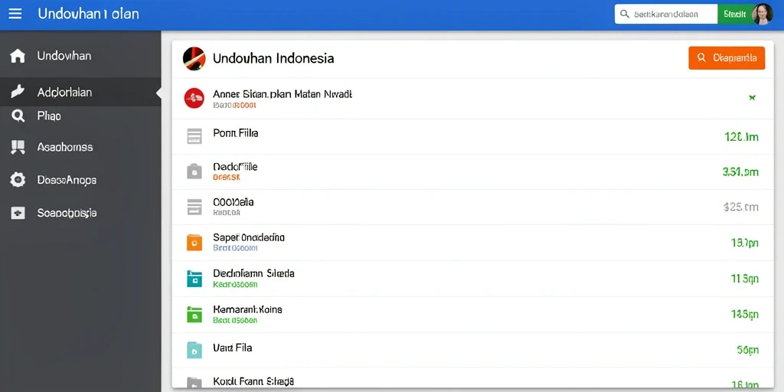Open the Undovhan home sidebar item
The height and width of the screenshot is (392, 784).
pyautogui.click(x=80, y=55)
